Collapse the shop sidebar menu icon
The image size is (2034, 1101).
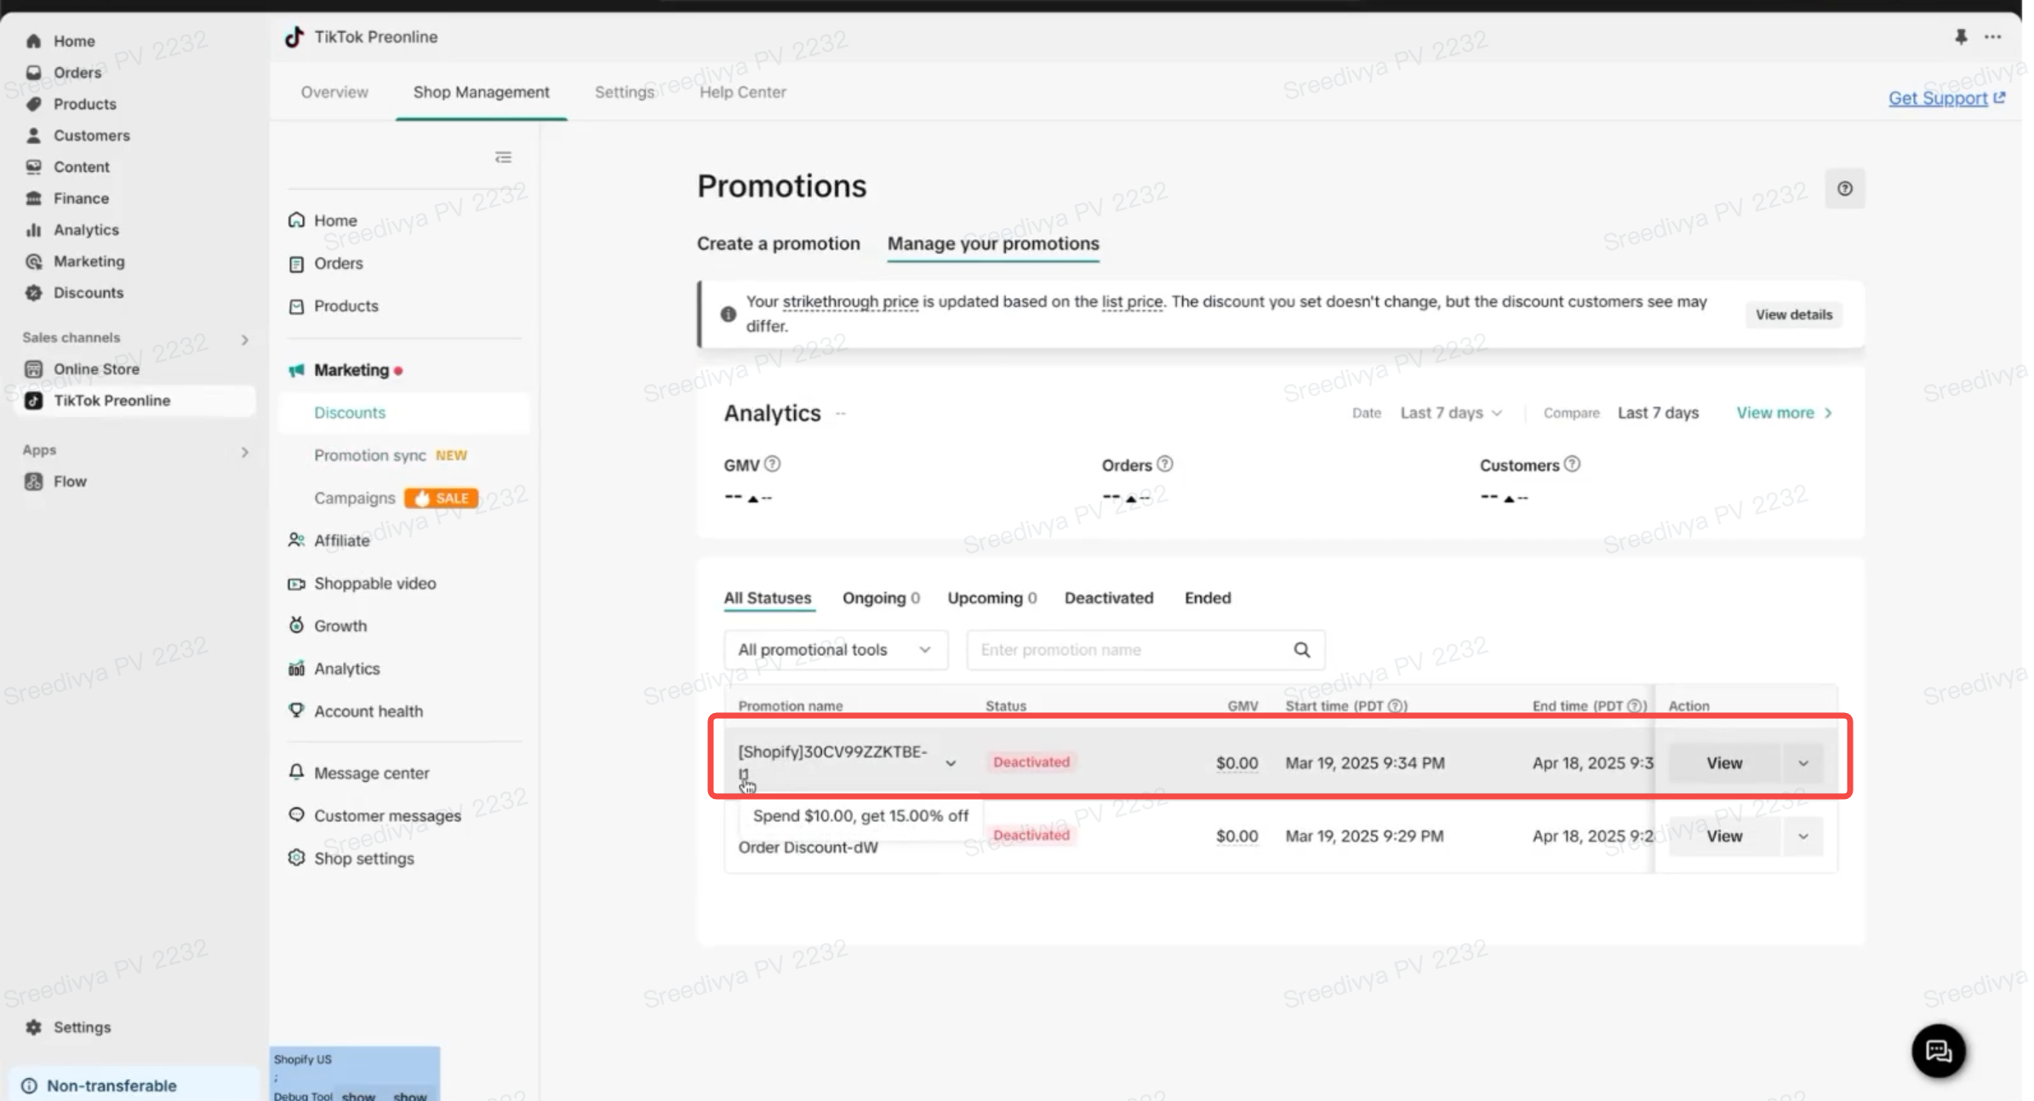pyautogui.click(x=503, y=157)
